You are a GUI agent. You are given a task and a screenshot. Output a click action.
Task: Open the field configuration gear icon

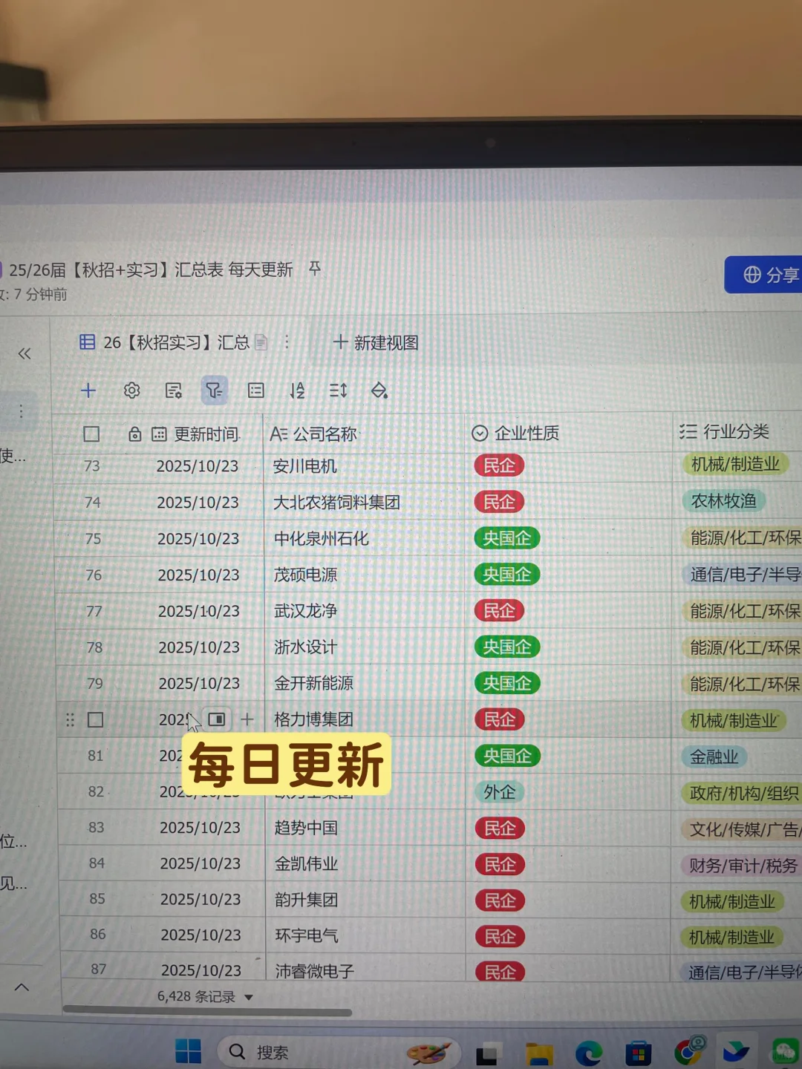click(131, 390)
